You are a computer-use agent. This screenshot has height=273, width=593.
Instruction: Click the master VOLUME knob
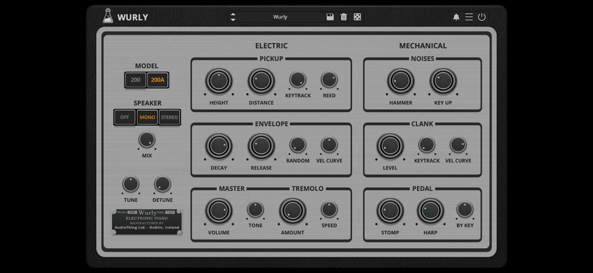coord(218,211)
